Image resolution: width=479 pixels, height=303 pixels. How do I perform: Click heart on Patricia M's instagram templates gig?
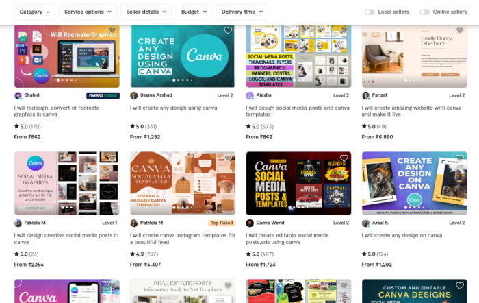point(228,158)
